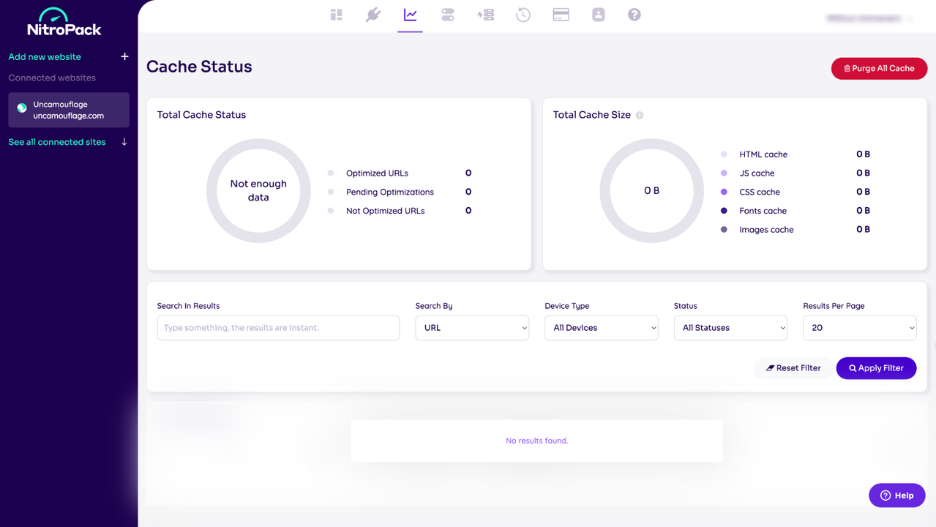Select the analytics chart icon in top navigation
The width and height of the screenshot is (936, 527).
point(410,14)
